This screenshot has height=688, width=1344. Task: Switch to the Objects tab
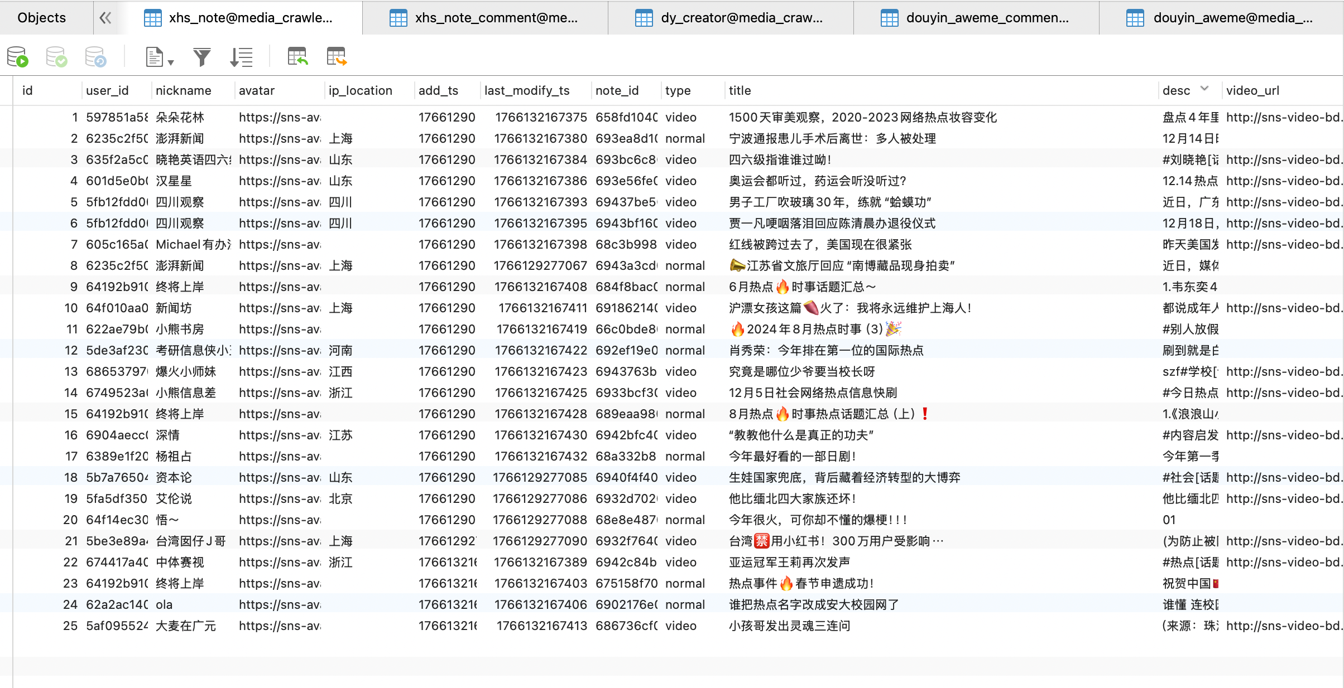tap(42, 18)
